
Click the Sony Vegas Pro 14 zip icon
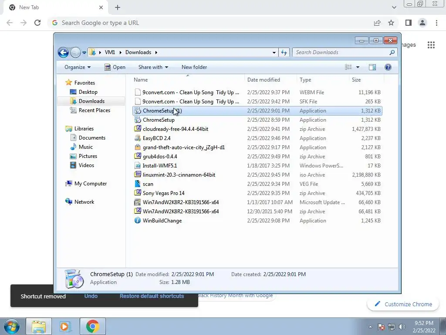click(x=138, y=193)
